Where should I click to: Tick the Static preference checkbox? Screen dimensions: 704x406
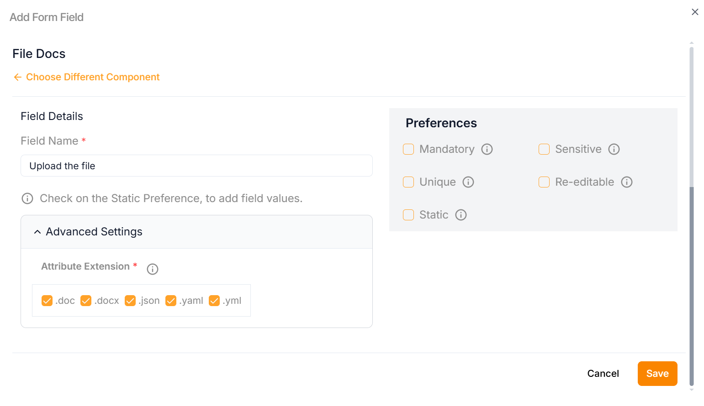(x=408, y=215)
